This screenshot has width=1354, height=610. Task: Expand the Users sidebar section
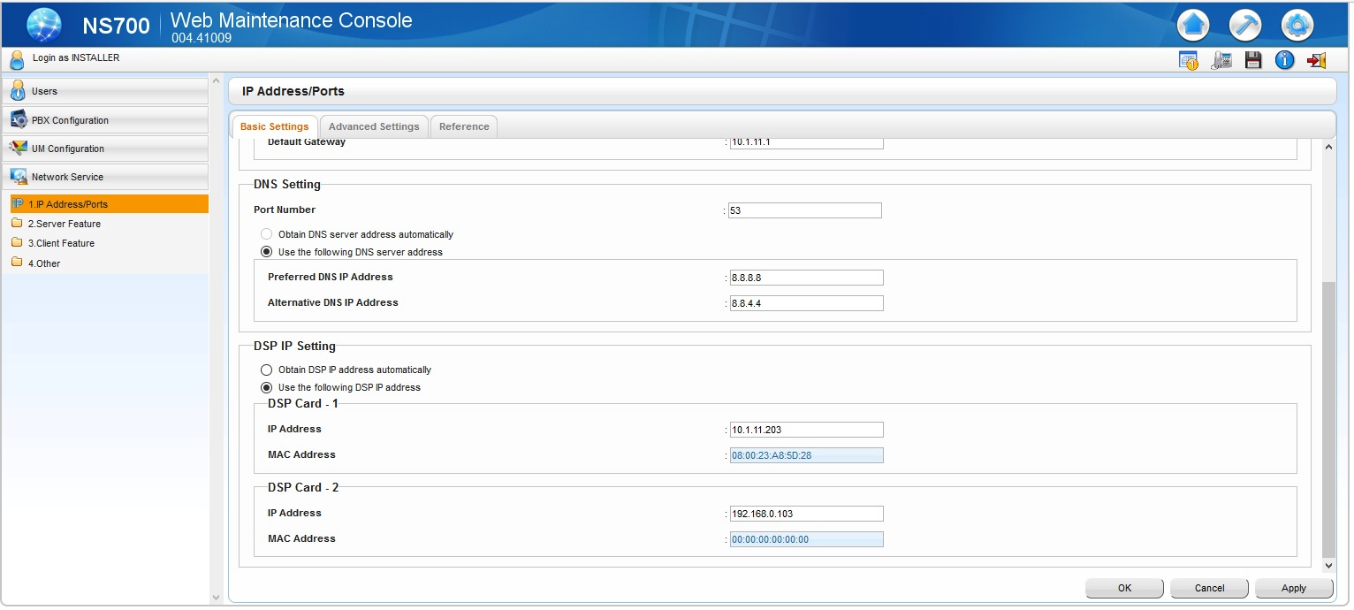(x=105, y=91)
